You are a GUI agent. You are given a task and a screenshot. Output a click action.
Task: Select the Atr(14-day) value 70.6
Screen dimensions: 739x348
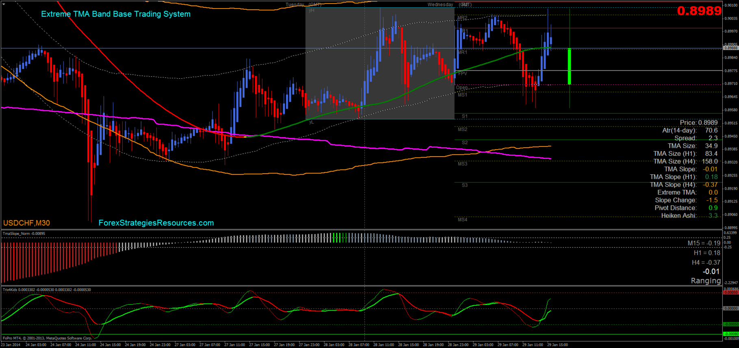point(711,130)
